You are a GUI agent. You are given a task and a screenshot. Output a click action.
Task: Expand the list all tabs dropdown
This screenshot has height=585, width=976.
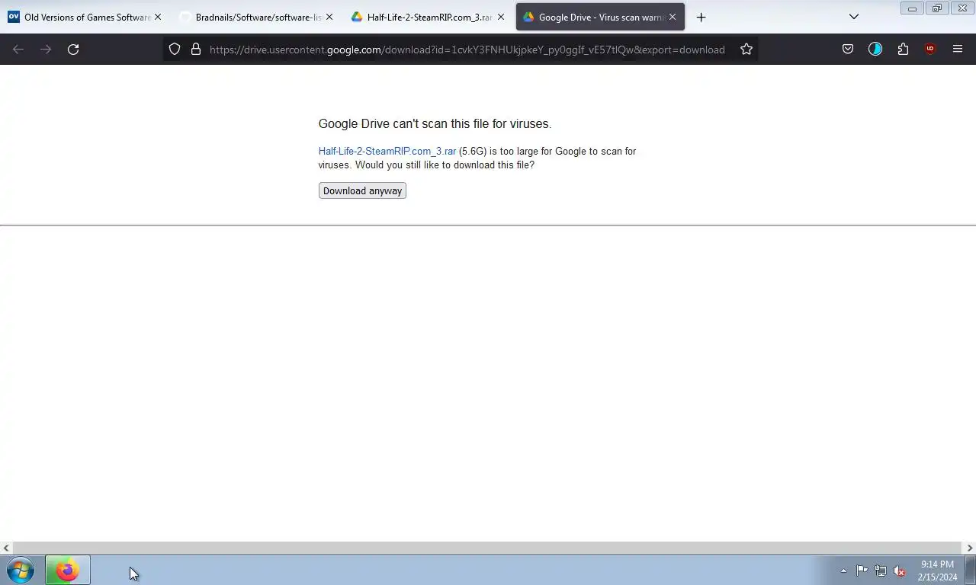pyautogui.click(x=854, y=17)
